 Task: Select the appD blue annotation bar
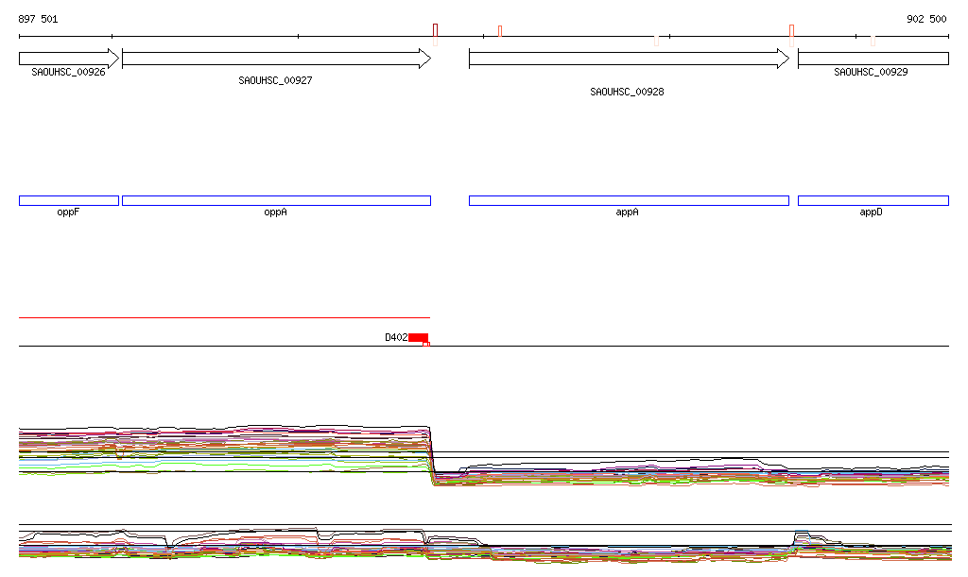coord(872,200)
